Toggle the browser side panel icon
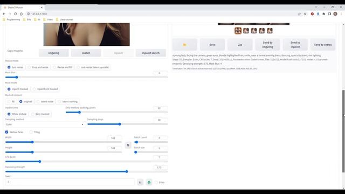 [329, 14]
